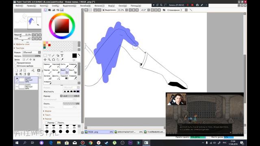This screenshot has height=146, width=260.
Task: Select the Hand pan tool
Action: [x=58, y=60]
